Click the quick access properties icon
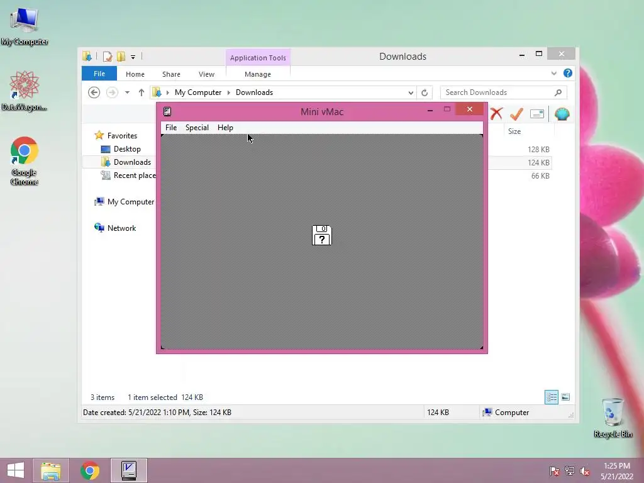Screen dimensions: 644x483 [108, 56]
